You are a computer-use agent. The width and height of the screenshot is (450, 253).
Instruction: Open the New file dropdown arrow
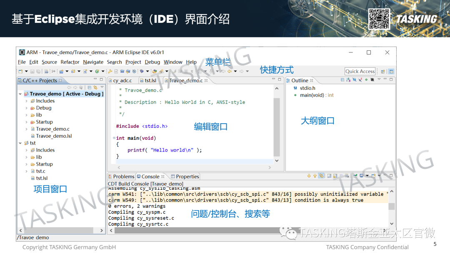coord(26,71)
